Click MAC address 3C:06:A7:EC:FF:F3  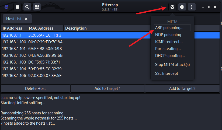click(45, 35)
